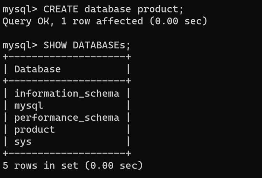Click the '1 row affected' message
This screenshot has width=262, height=178.
pos(102,21)
